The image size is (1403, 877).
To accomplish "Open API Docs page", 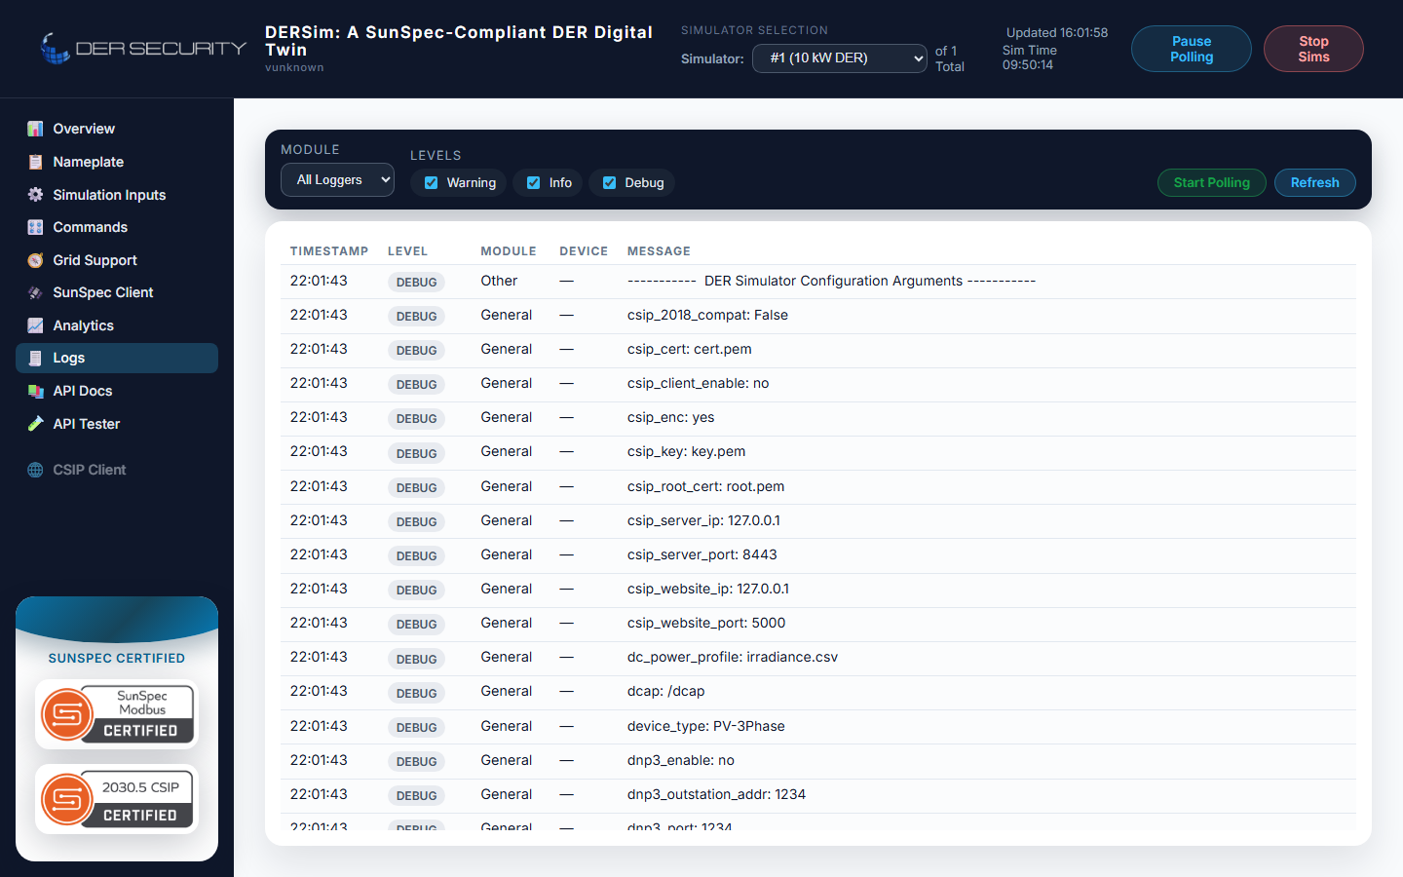I will pos(117,391).
